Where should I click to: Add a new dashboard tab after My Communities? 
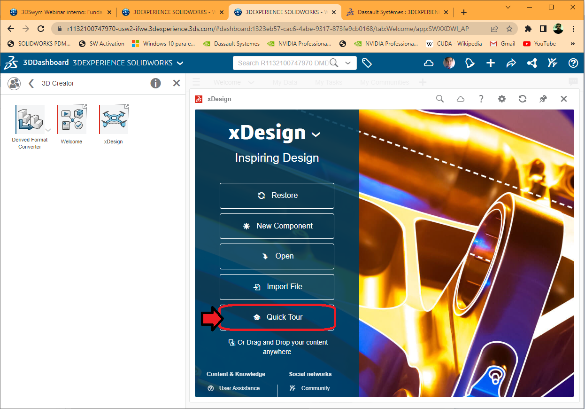pos(423,82)
